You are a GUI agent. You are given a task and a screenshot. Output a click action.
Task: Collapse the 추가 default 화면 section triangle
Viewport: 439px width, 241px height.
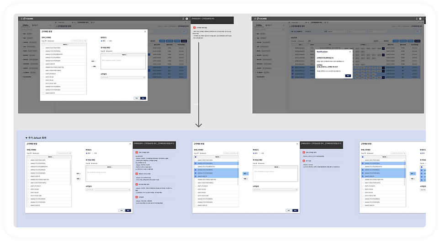[x=26, y=138]
